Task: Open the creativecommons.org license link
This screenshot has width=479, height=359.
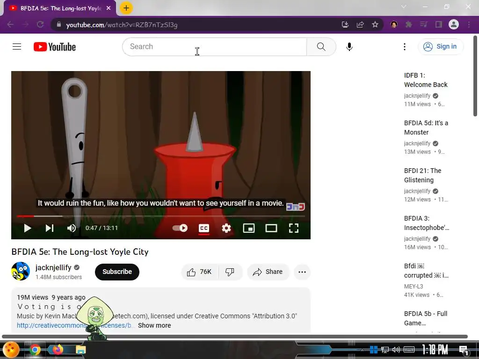Action: pos(75,325)
